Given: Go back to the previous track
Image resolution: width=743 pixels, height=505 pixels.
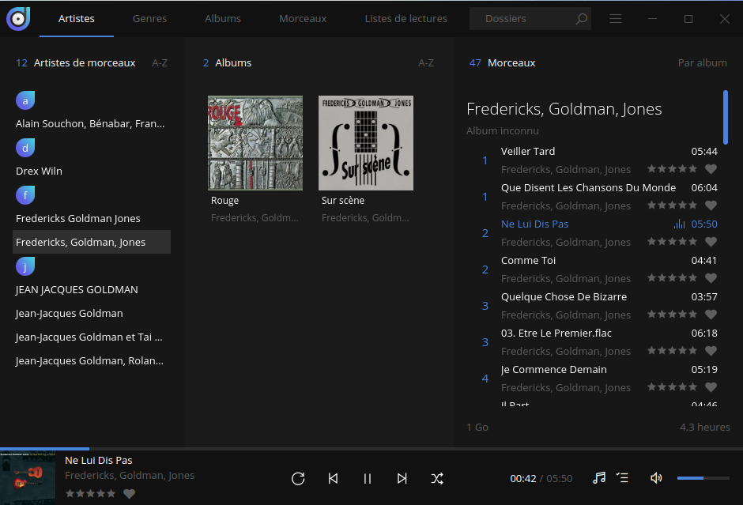Looking at the screenshot, I should tap(333, 478).
